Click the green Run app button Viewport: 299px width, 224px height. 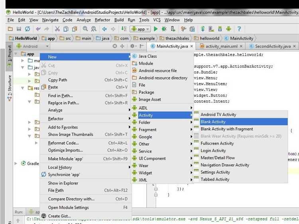(155, 29)
